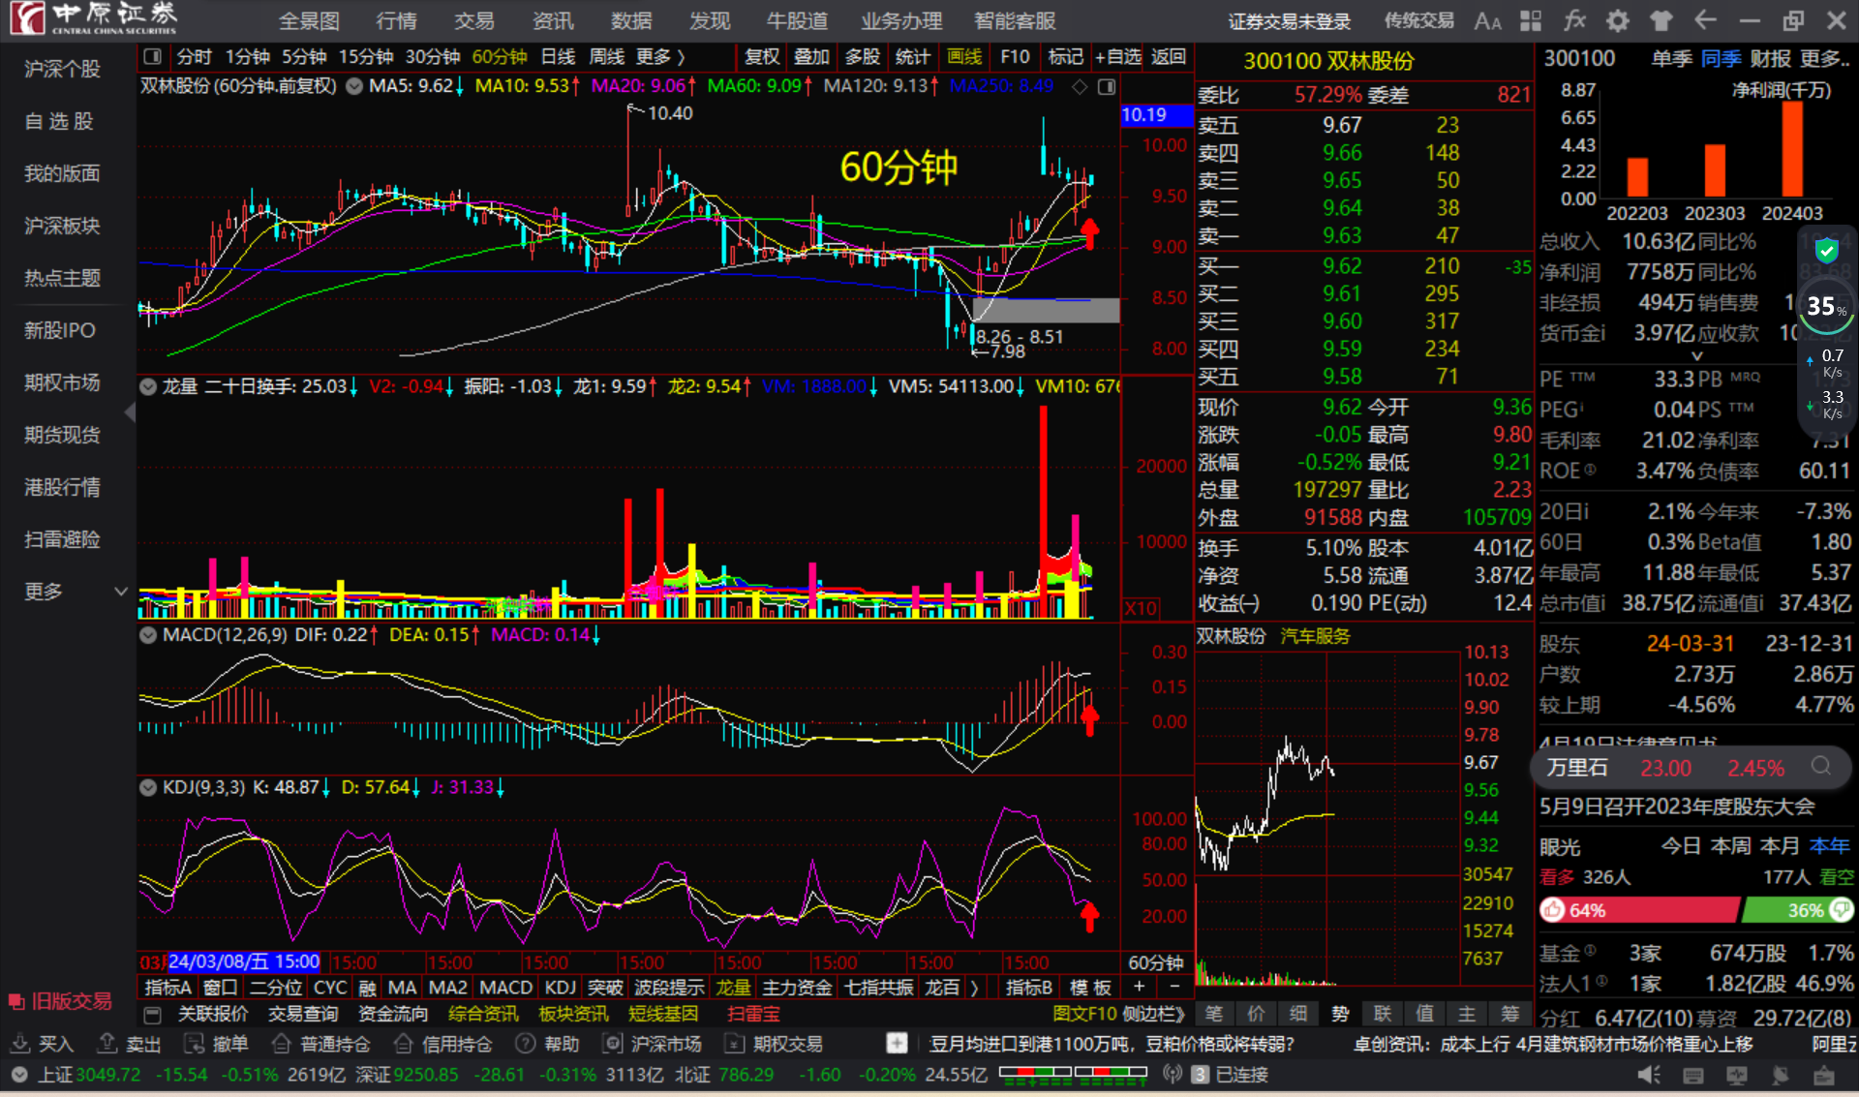The width and height of the screenshot is (1859, 1097).
Task: Click the thumbs-up 64% bullish icon
Action: (1553, 910)
